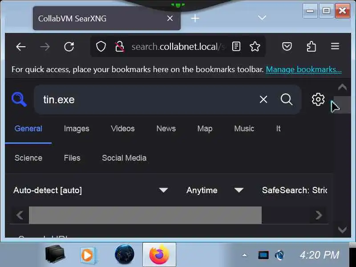Click the SearXNG blue magnifier logo

[x=19, y=99]
